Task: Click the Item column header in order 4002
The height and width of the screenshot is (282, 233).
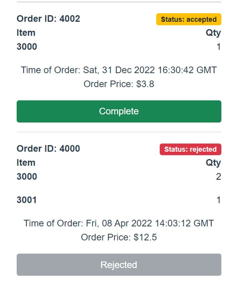Action: click(x=26, y=33)
